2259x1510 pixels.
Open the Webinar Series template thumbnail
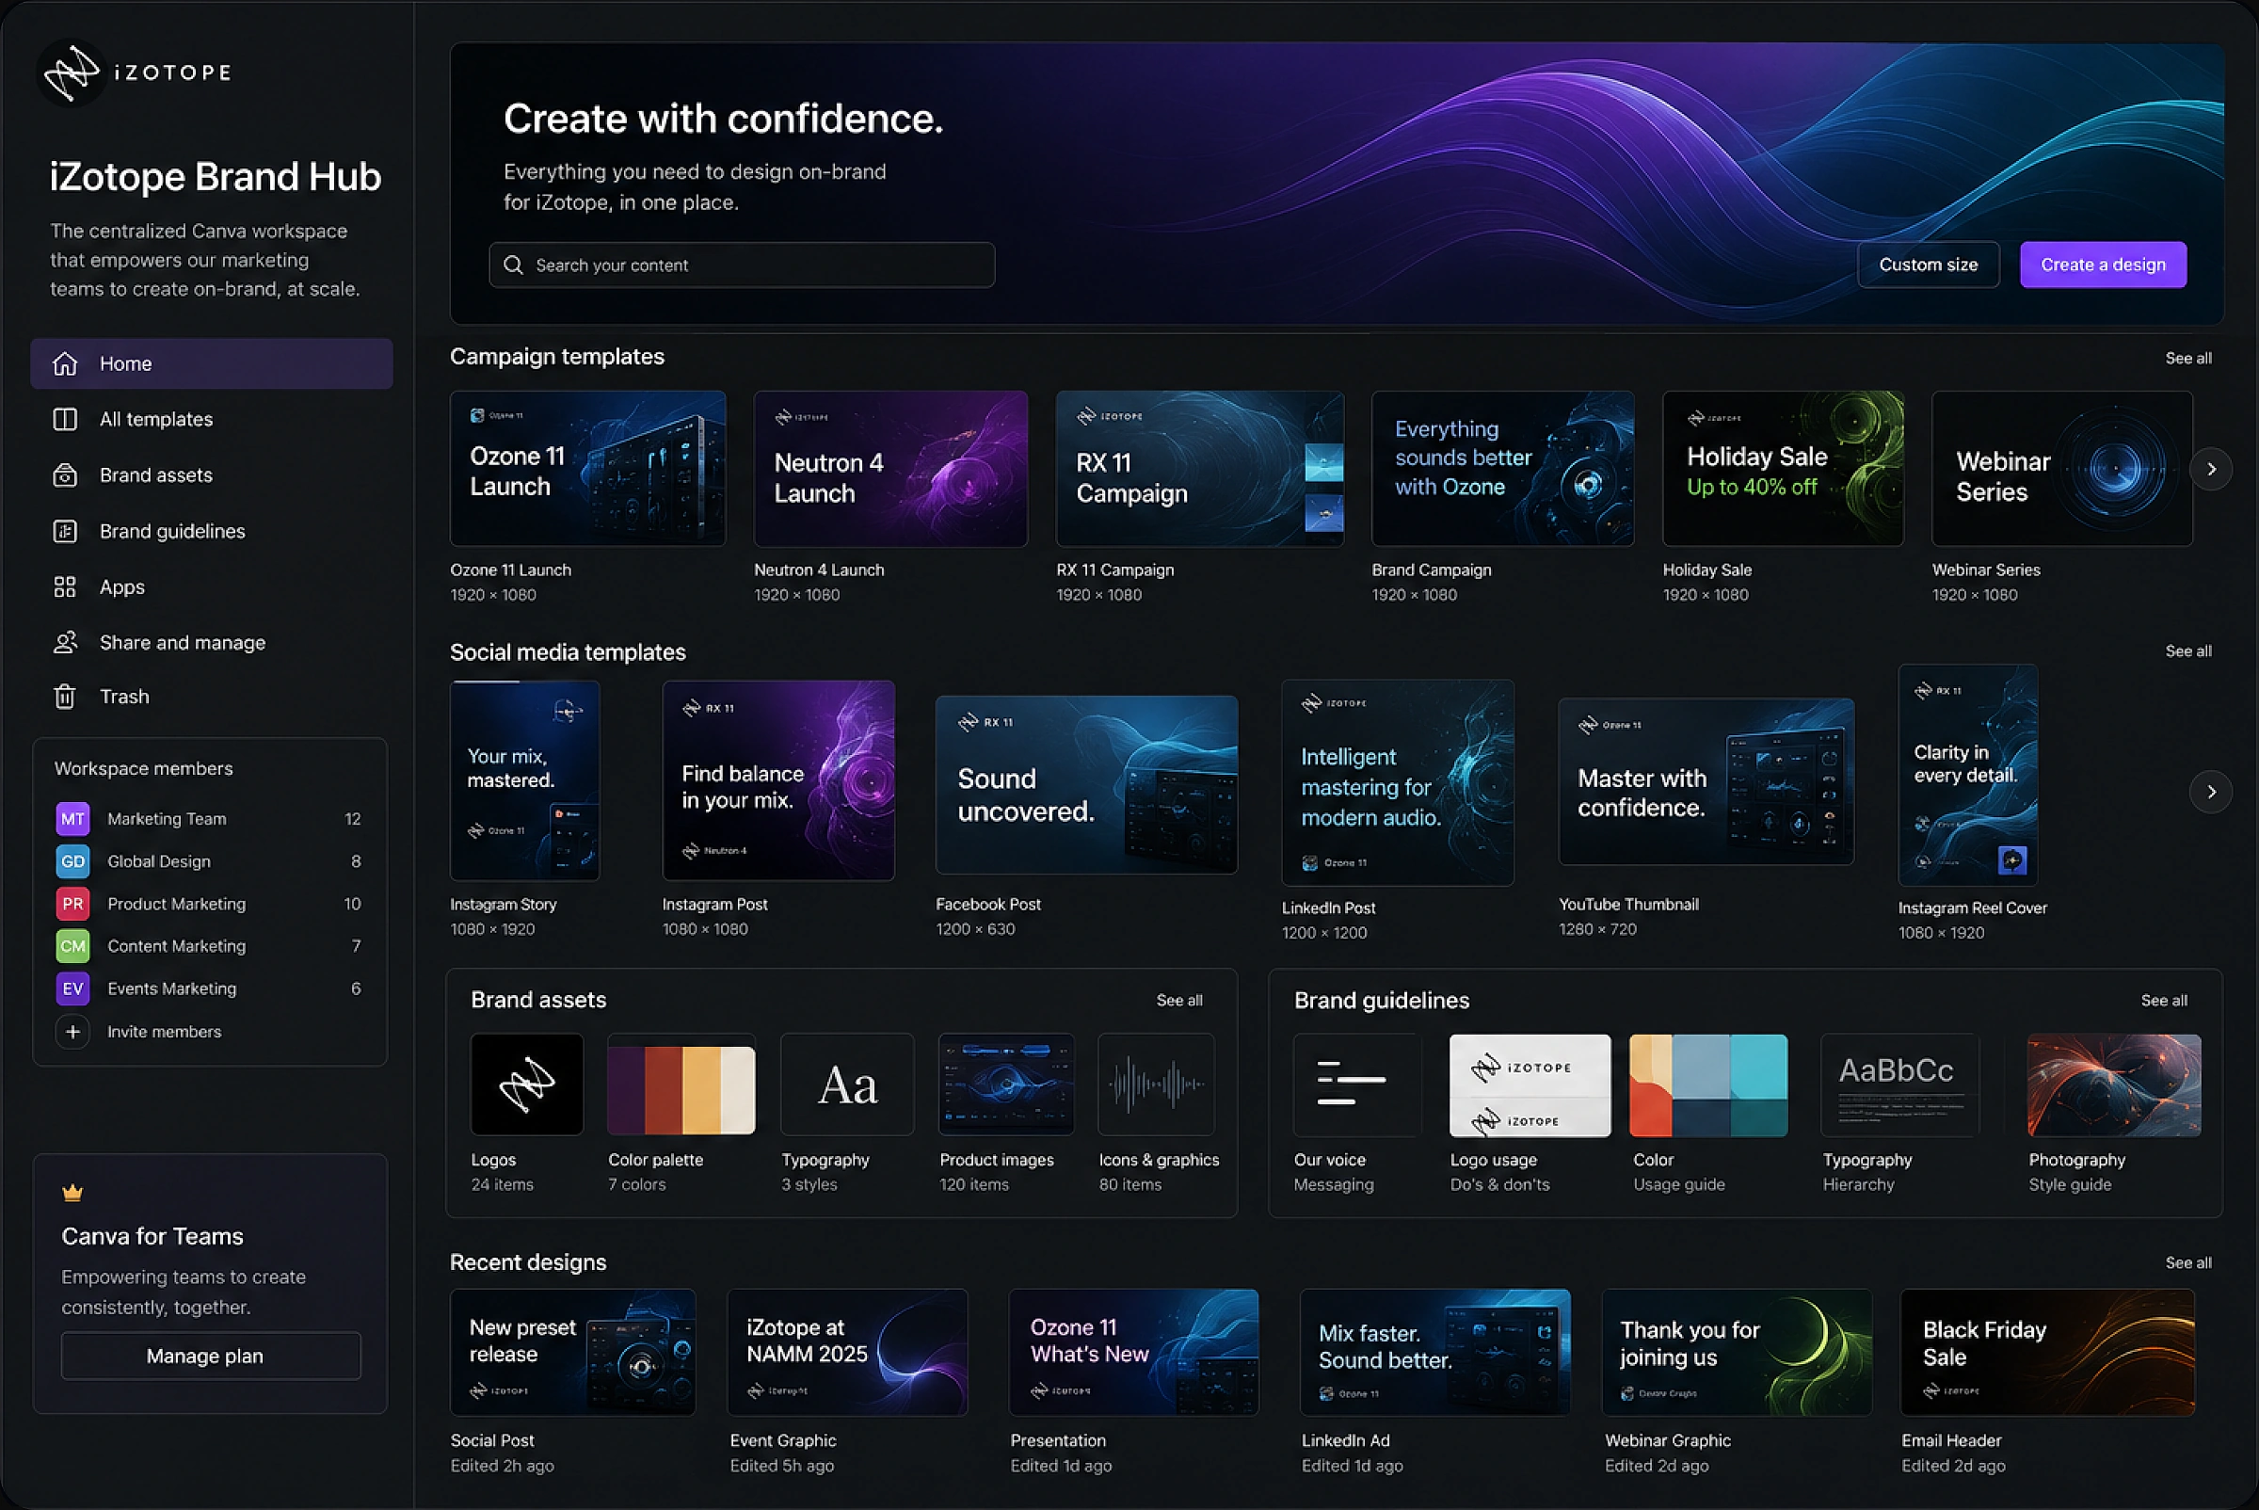[x=2061, y=469]
